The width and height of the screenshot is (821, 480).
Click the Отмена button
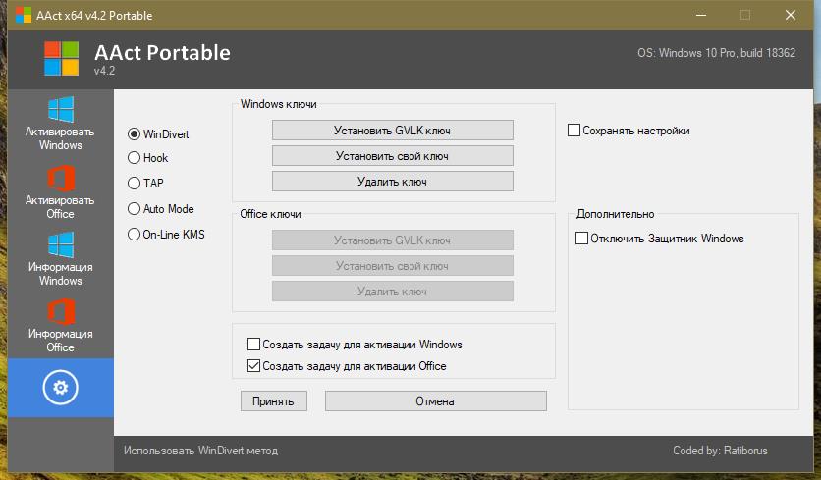pyautogui.click(x=435, y=400)
